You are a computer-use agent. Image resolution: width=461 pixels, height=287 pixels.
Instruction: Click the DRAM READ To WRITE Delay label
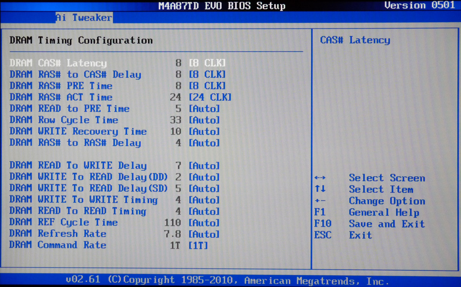coord(78,166)
